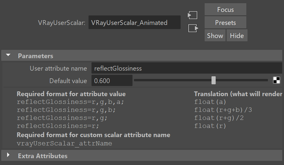Click the Translation heading text
This screenshot has height=165, width=284.
238,94
